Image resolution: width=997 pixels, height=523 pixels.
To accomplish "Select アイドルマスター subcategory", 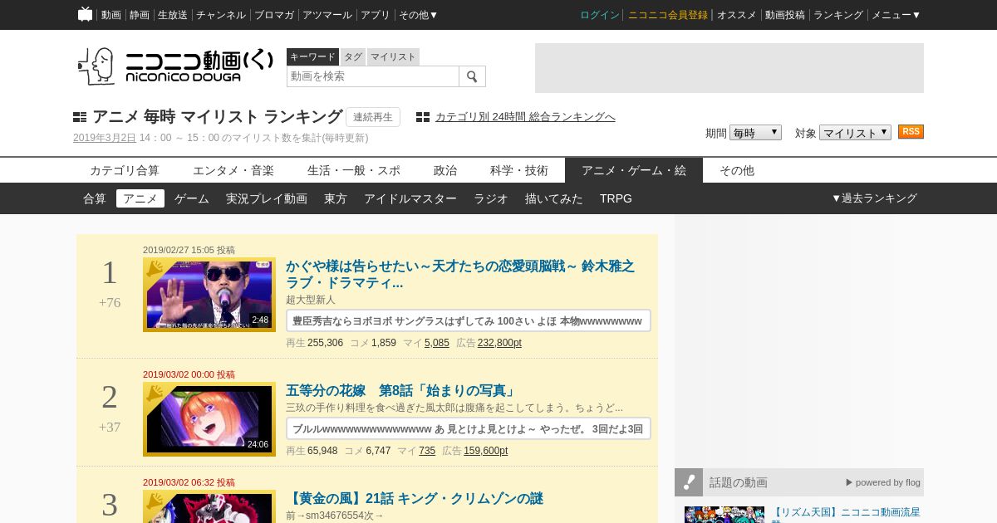I will [410, 198].
